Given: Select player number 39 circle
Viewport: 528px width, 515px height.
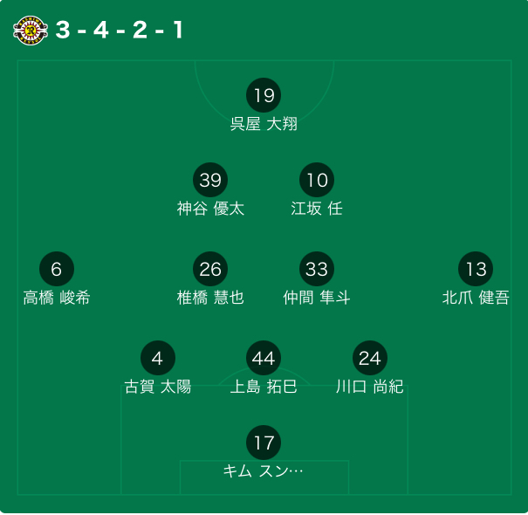Looking at the screenshot, I should click(210, 180).
